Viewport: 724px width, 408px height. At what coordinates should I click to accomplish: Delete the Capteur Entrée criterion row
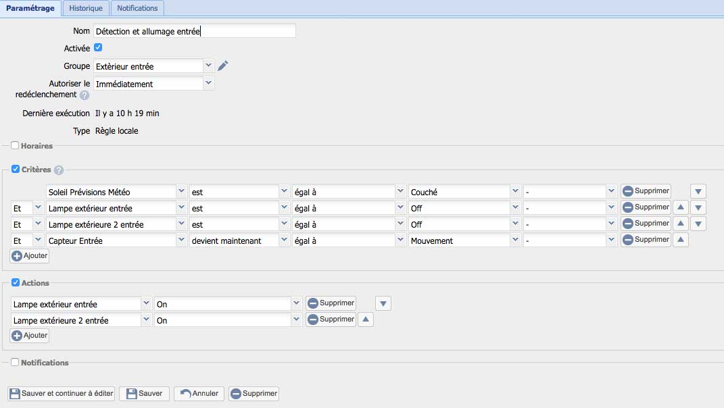646,240
